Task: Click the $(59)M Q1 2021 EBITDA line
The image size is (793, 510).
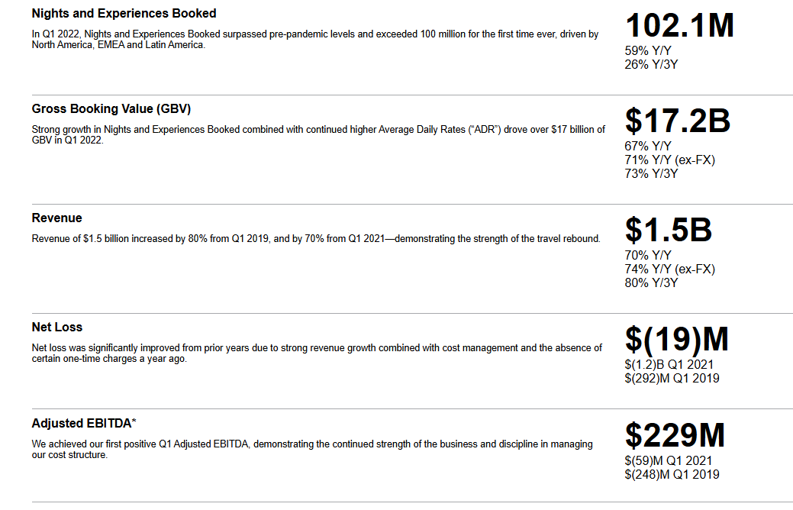Action: (668, 460)
